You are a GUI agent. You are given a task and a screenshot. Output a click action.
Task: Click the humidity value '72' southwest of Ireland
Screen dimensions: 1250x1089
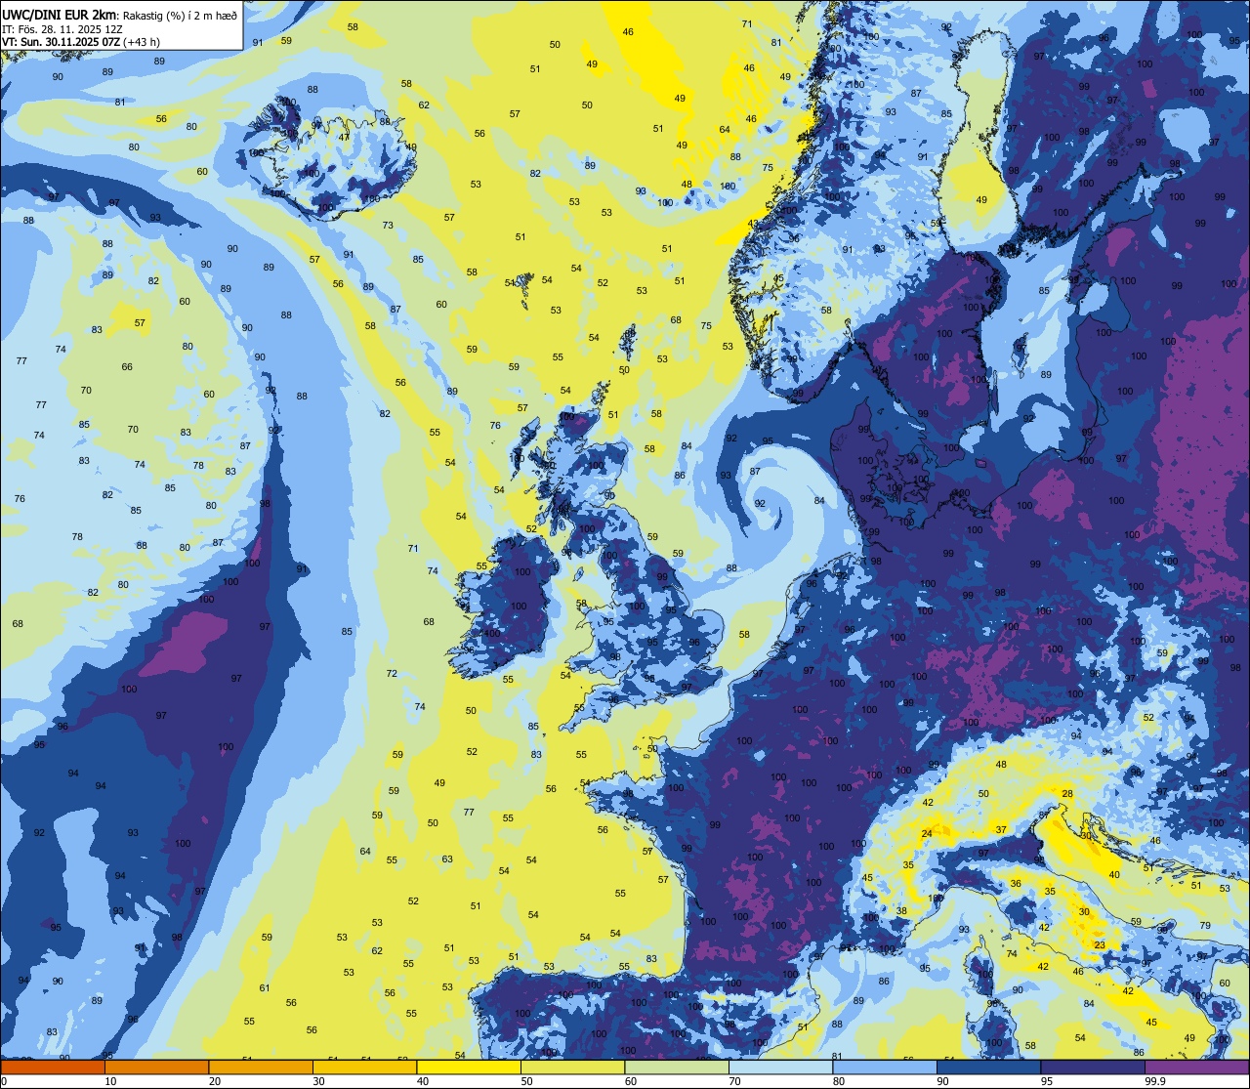[x=392, y=674]
